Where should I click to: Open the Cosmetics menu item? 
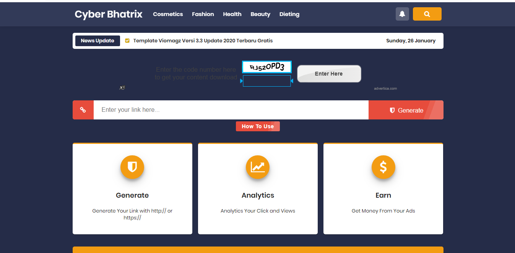(x=168, y=14)
